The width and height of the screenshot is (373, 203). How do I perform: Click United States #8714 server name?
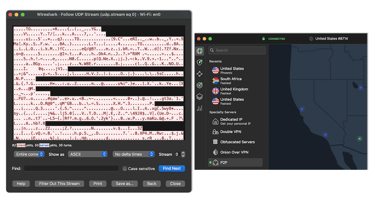pos(331,38)
